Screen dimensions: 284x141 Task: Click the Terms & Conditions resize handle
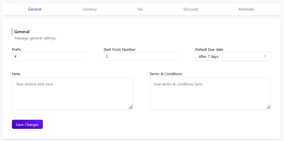point(268,107)
